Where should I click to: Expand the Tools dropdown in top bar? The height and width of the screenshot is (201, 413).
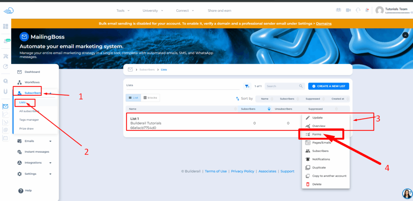tap(122, 10)
